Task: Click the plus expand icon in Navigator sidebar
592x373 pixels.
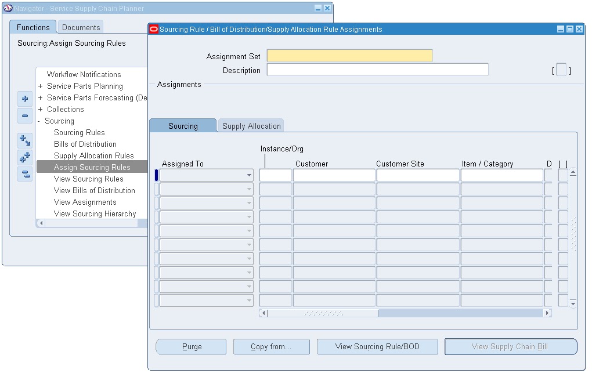Action: (x=25, y=99)
